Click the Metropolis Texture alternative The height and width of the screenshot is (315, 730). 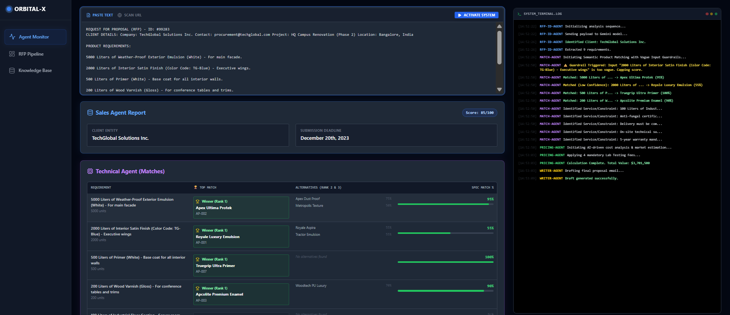coord(309,206)
